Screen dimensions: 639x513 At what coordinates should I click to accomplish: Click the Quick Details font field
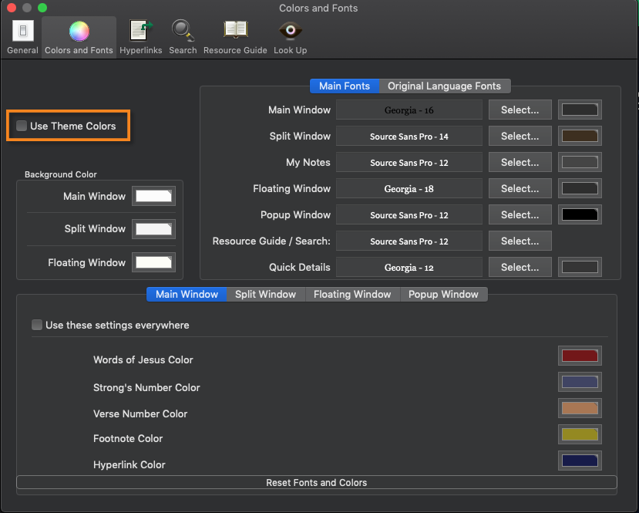[x=409, y=267]
